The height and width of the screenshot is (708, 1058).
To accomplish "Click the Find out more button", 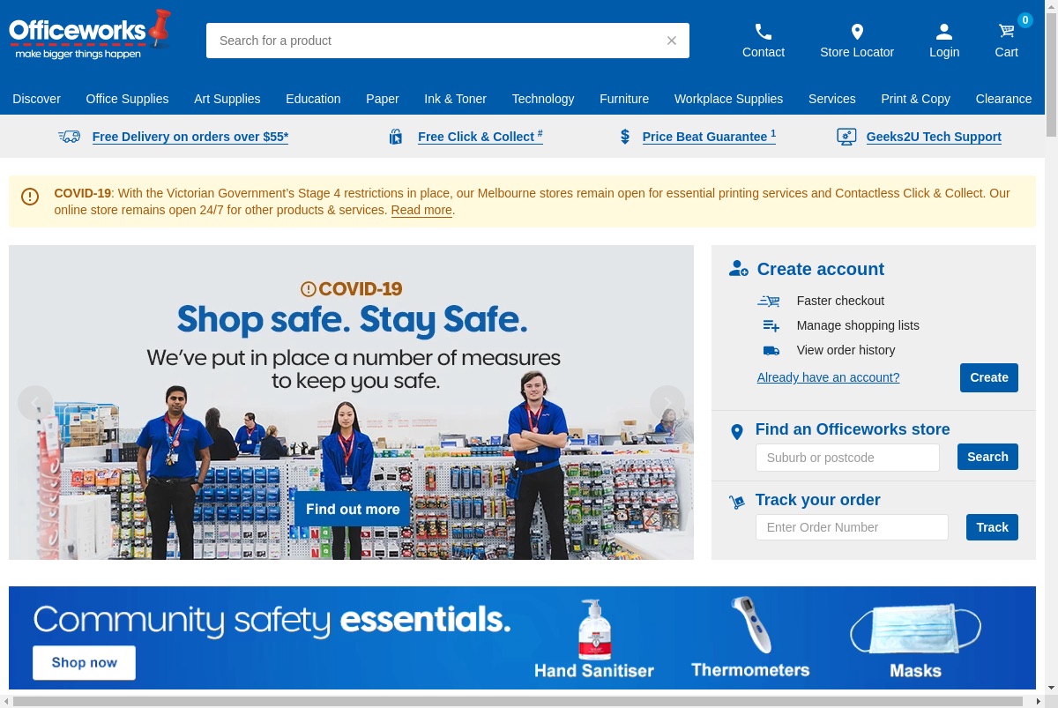I will 353,510.
